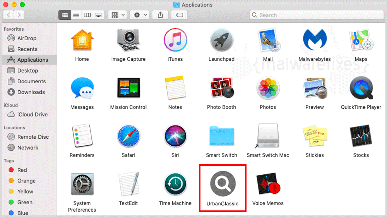Select the Malwarebytes app icon

pyautogui.click(x=315, y=40)
